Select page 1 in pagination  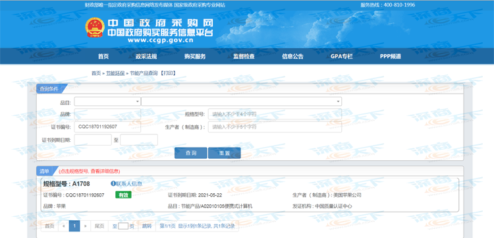74,226
